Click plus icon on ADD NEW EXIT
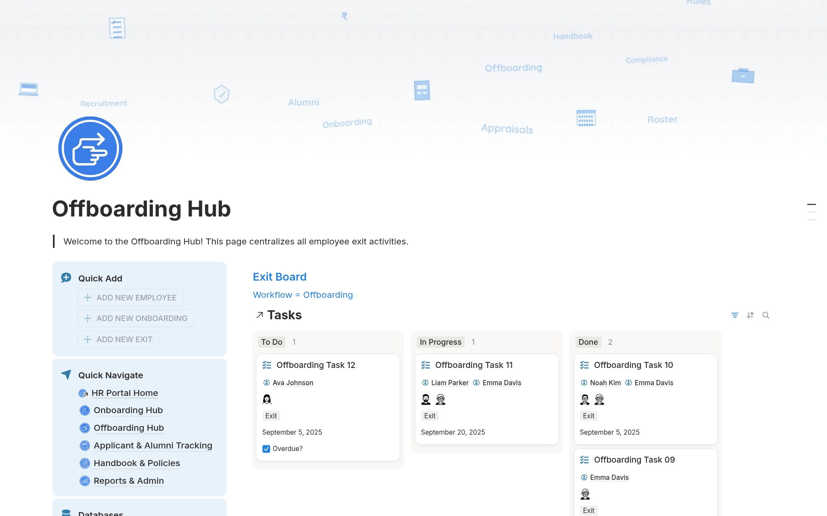Image resolution: width=827 pixels, height=516 pixels. (x=87, y=340)
